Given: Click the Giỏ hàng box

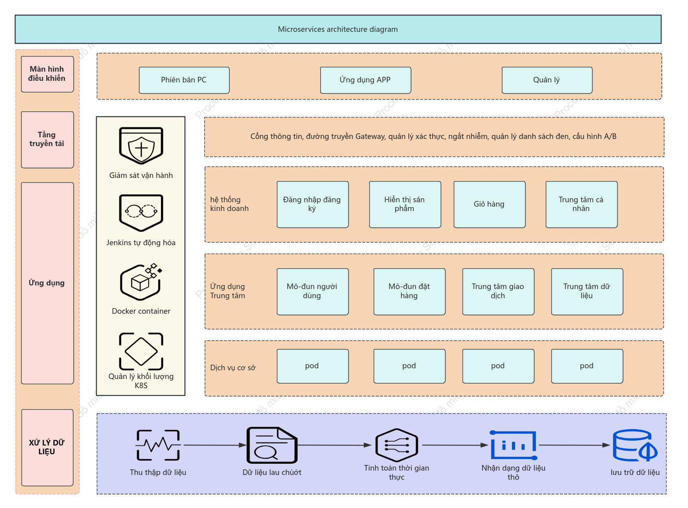Looking at the screenshot, I should coord(490,205).
